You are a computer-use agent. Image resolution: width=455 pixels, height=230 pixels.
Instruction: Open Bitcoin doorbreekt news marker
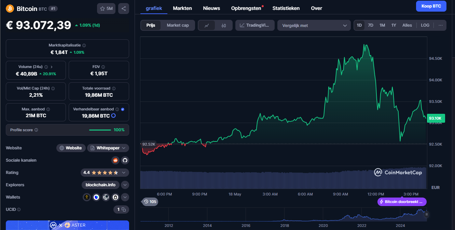[x=402, y=202]
